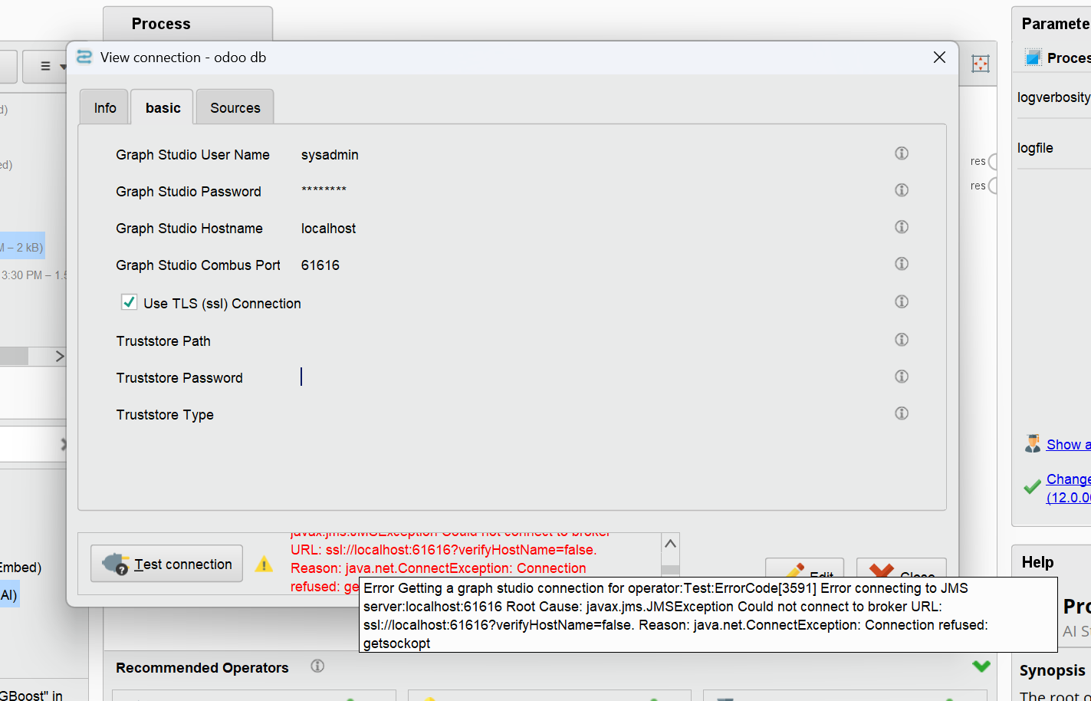Open the Show link in the Parameters panel
This screenshot has height=701, width=1091.
pos(1069,445)
